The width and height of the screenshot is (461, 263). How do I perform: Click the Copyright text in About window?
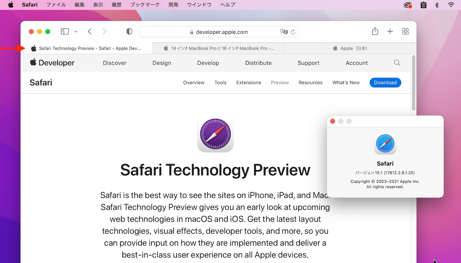(385, 184)
